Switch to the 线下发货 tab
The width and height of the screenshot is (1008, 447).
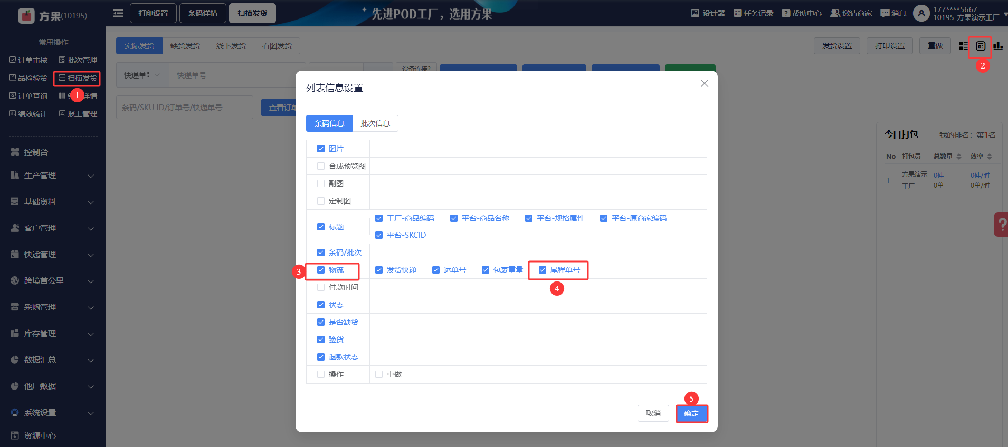tap(231, 46)
